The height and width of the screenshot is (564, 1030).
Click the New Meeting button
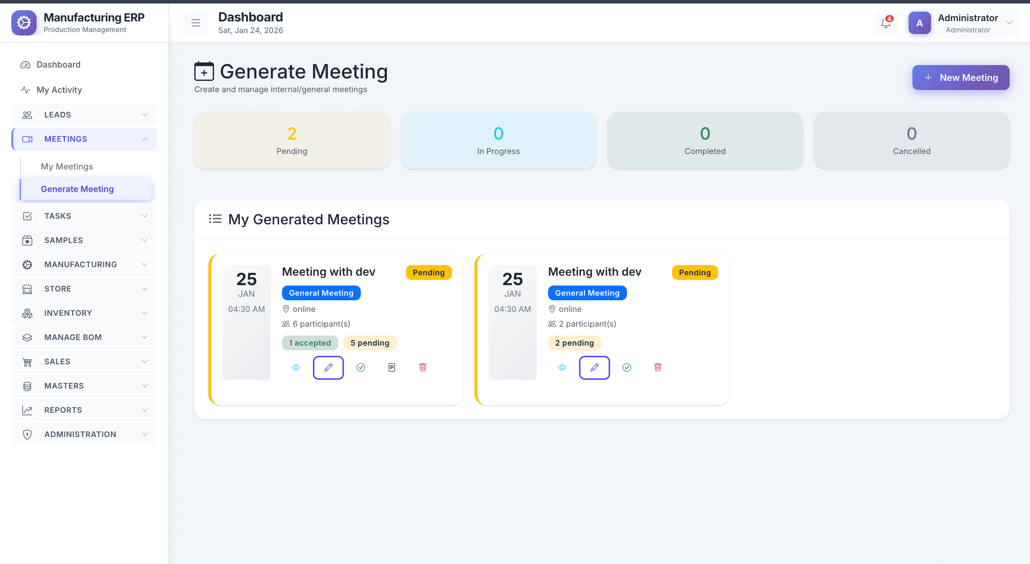click(960, 77)
